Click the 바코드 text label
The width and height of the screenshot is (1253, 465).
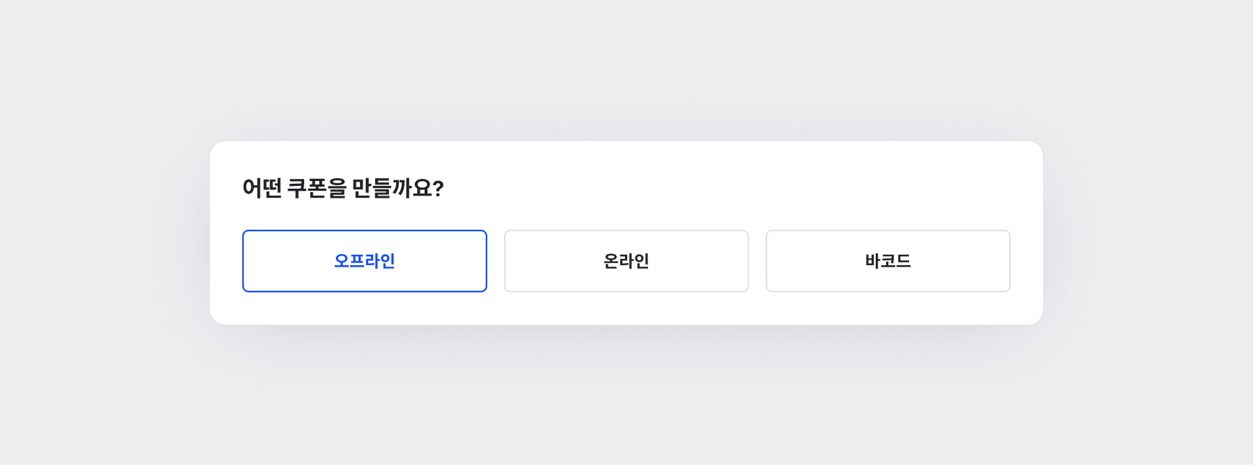click(x=888, y=261)
